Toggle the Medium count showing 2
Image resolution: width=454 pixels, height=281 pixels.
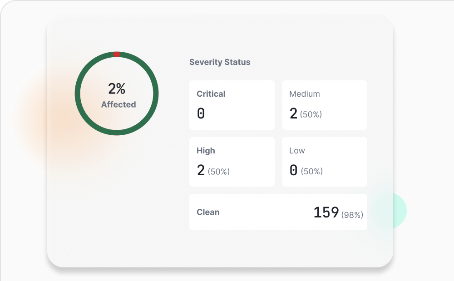point(293,113)
